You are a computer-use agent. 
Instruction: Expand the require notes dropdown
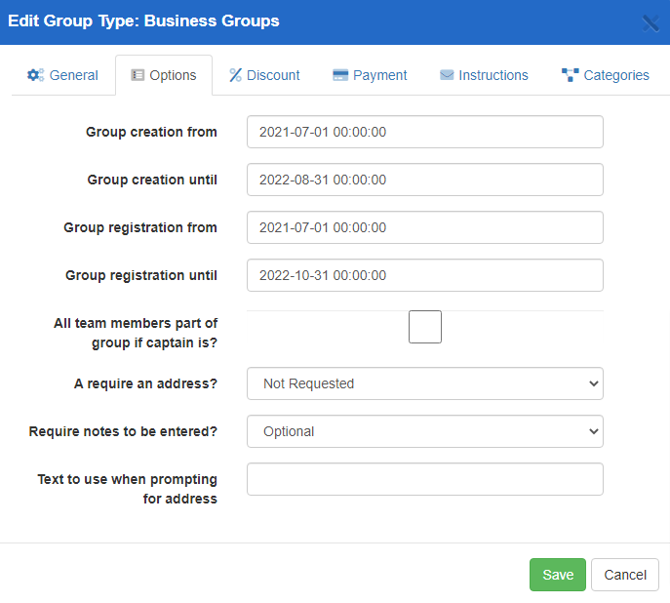(x=425, y=431)
